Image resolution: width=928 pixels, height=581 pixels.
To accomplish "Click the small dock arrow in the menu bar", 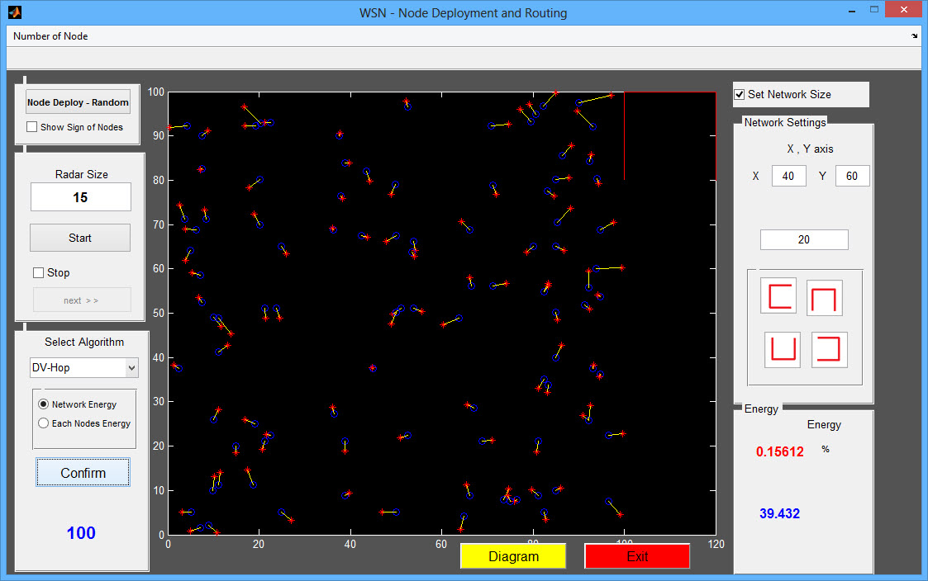I will click(915, 36).
